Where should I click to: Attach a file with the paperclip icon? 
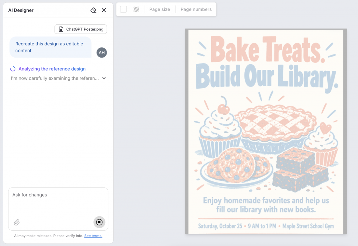tap(17, 222)
